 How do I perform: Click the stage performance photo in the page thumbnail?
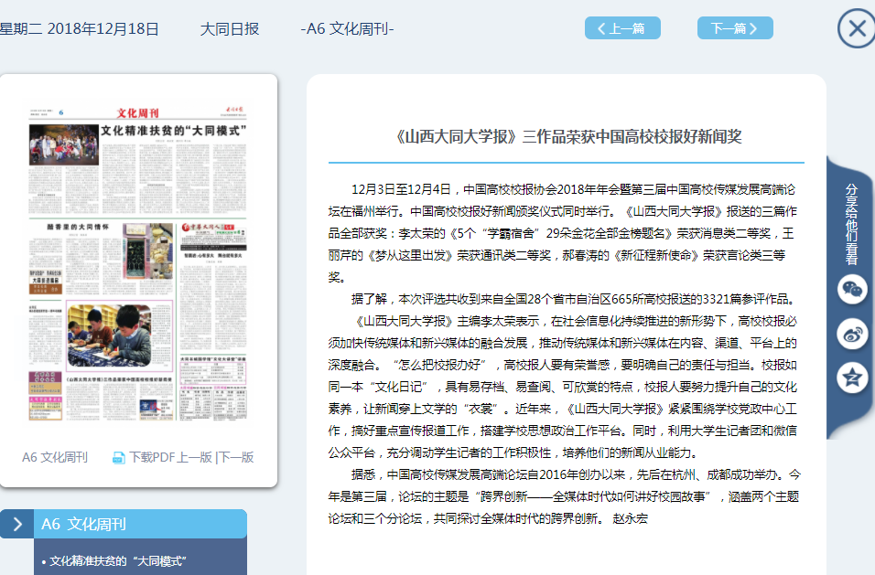tap(64, 144)
